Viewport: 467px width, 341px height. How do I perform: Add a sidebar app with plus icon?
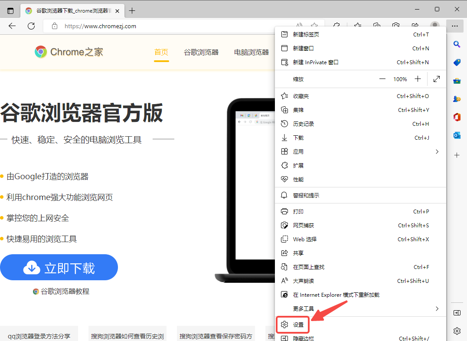coord(457,155)
